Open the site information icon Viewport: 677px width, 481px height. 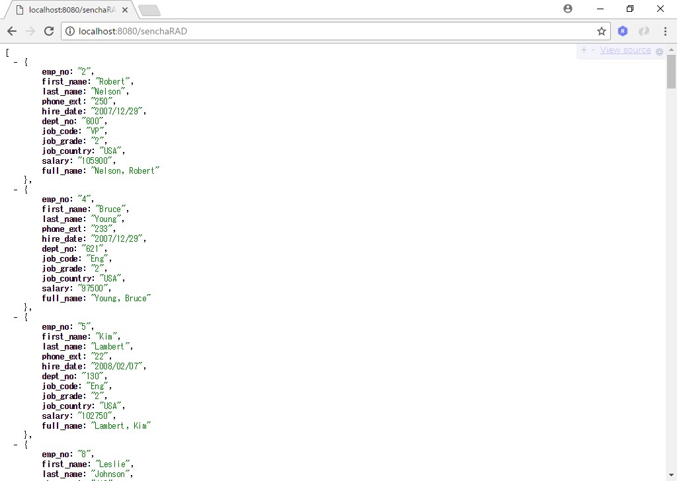tap(70, 30)
